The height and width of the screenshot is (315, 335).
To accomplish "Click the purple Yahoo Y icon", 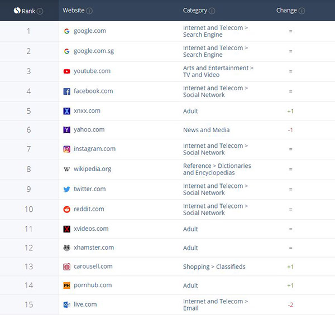I will point(66,130).
